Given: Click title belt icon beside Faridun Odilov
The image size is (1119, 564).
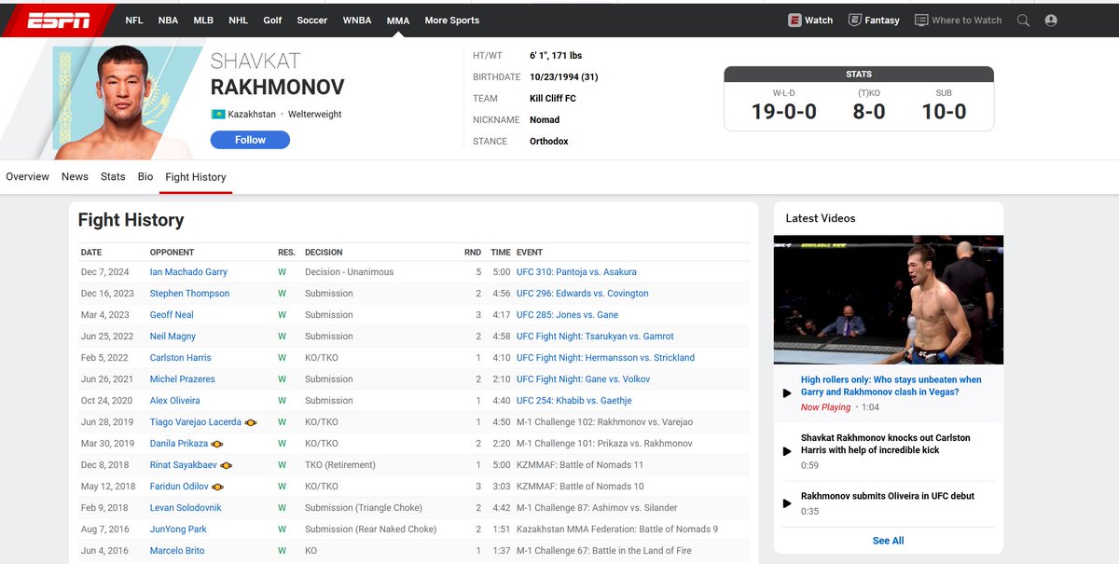Looking at the screenshot, I should click(218, 487).
